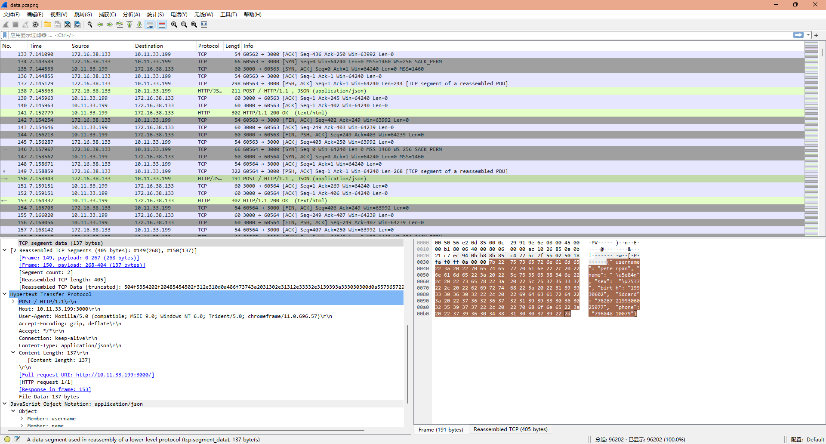826x444 pixels.
Task: Click in the display filter input field
Action: click(x=387, y=35)
